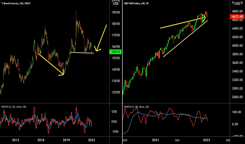Click the 3200.00 price axis label
The width and height of the screenshot is (245, 144).
pyautogui.click(x=237, y=80)
